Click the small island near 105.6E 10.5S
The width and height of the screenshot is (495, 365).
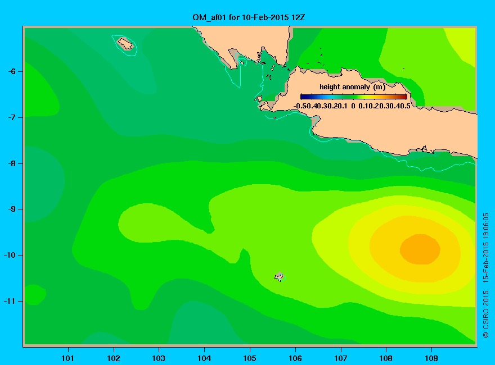tap(279, 277)
